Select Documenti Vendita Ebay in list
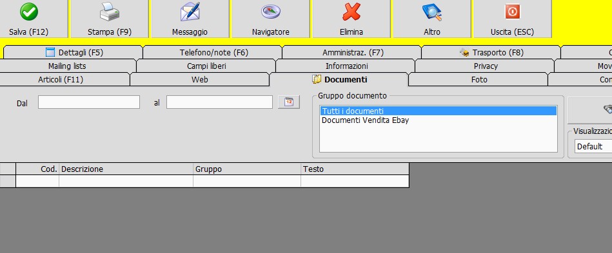 point(439,120)
